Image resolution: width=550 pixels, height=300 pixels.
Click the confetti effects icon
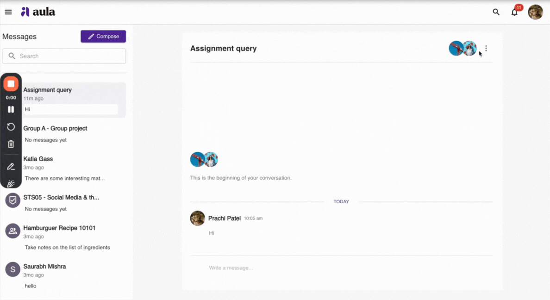point(11,183)
